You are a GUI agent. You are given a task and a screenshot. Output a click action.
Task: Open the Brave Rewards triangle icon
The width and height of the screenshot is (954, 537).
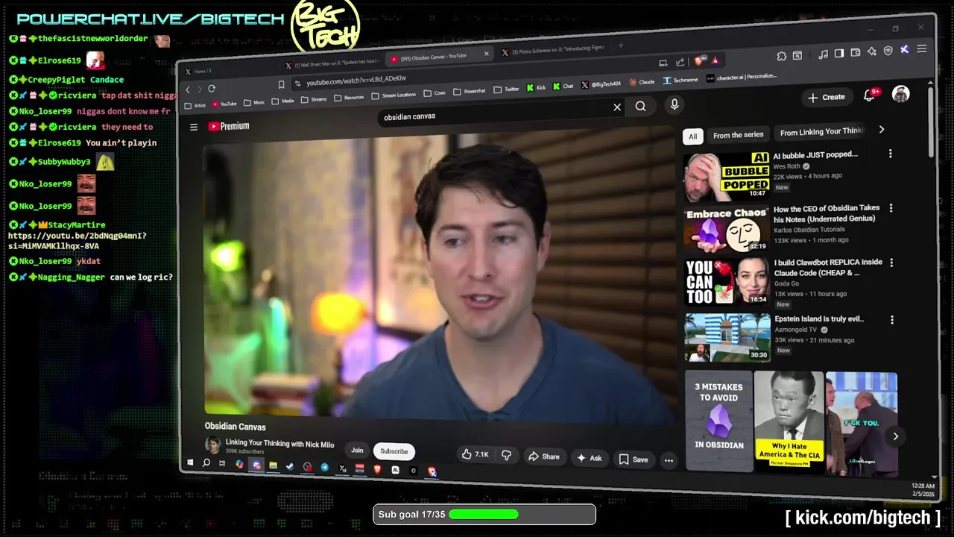(715, 60)
